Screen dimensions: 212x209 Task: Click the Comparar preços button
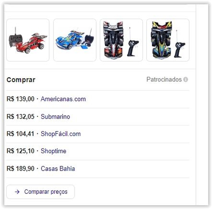(x=41, y=192)
